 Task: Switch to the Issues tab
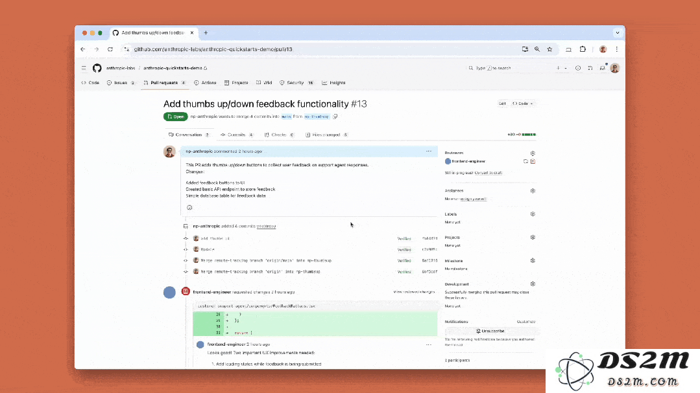(x=121, y=83)
